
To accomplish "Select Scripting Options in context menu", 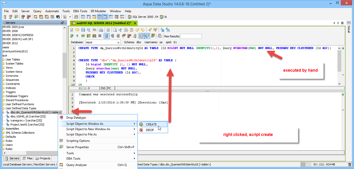I will 98,141.
